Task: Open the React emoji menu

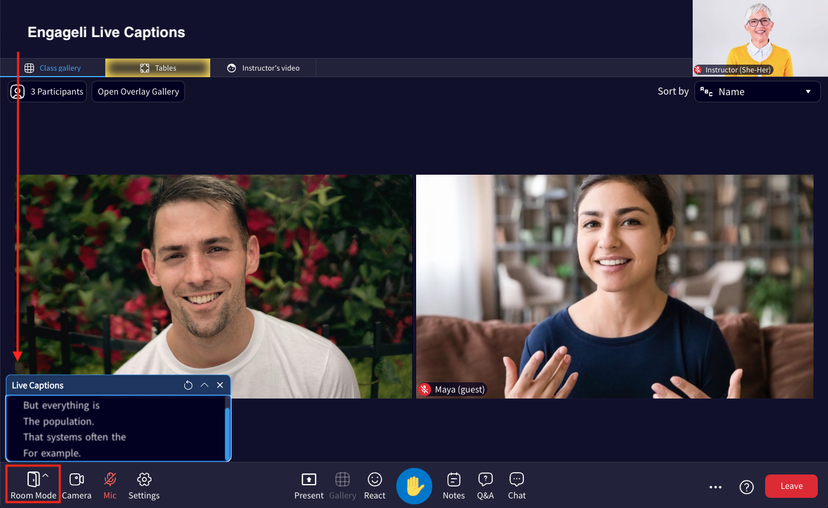Action: [375, 485]
